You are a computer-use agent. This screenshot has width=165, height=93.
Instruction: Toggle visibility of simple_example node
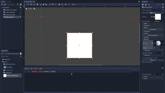[21, 15]
